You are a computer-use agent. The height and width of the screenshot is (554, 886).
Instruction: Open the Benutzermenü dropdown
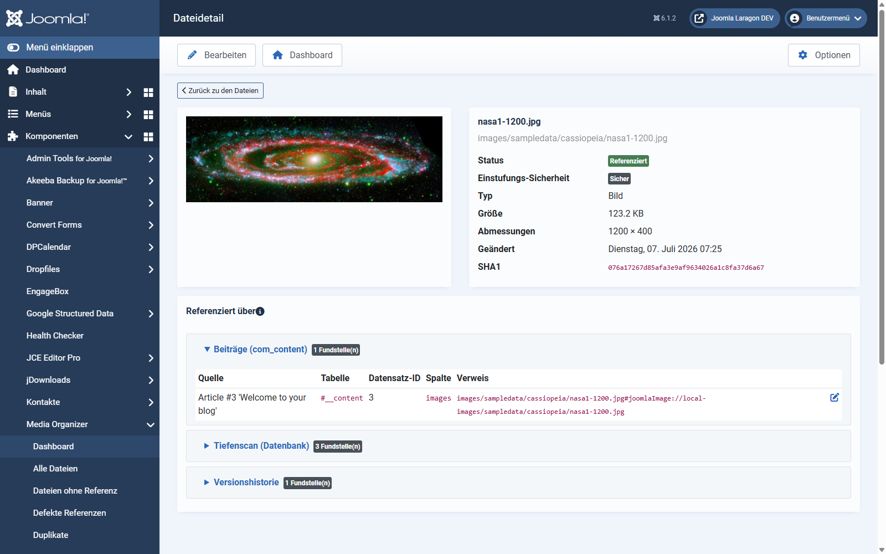[x=826, y=18]
